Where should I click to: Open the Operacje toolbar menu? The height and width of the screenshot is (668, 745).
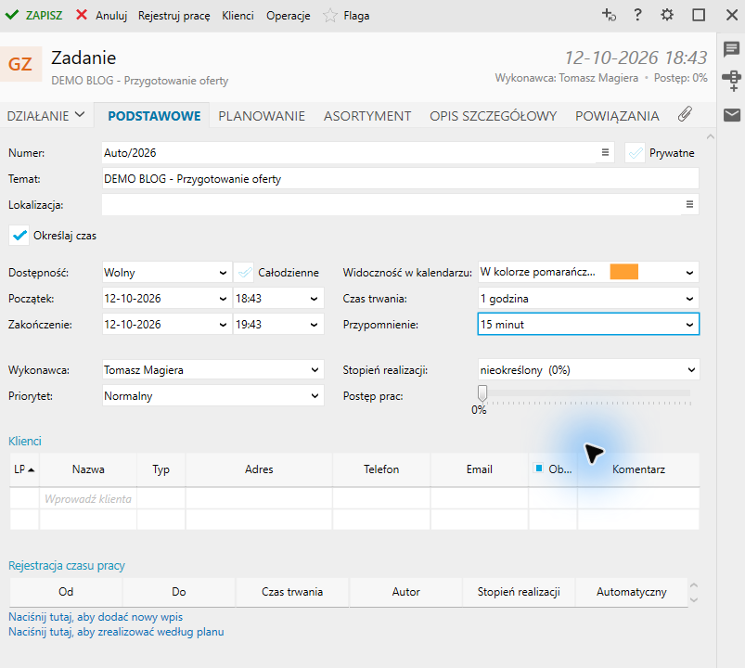[288, 16]
